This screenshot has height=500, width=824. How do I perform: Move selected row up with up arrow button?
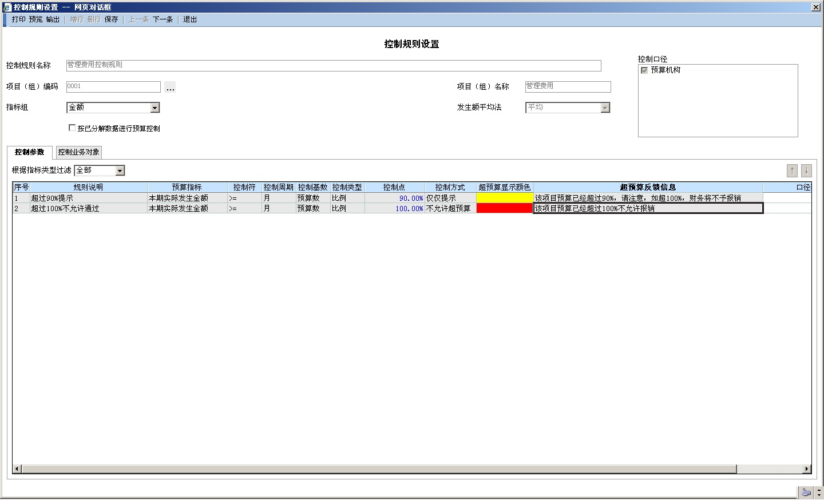click(792, 170)
